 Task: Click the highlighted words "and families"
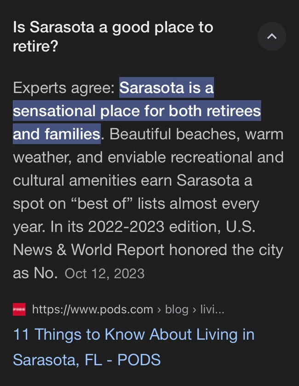(56, 134)
